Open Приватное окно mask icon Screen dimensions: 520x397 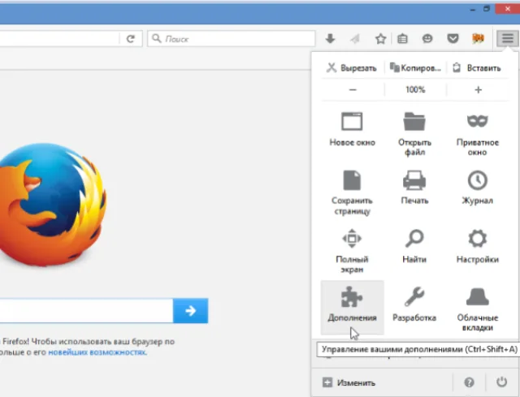[x=477, y=121]
